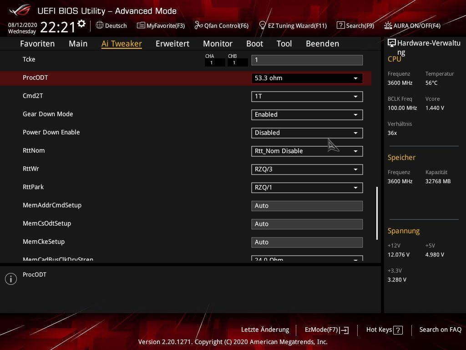Select the RttWr label
The width and height of the screenshot is (466, 350).
click(31, 169)
